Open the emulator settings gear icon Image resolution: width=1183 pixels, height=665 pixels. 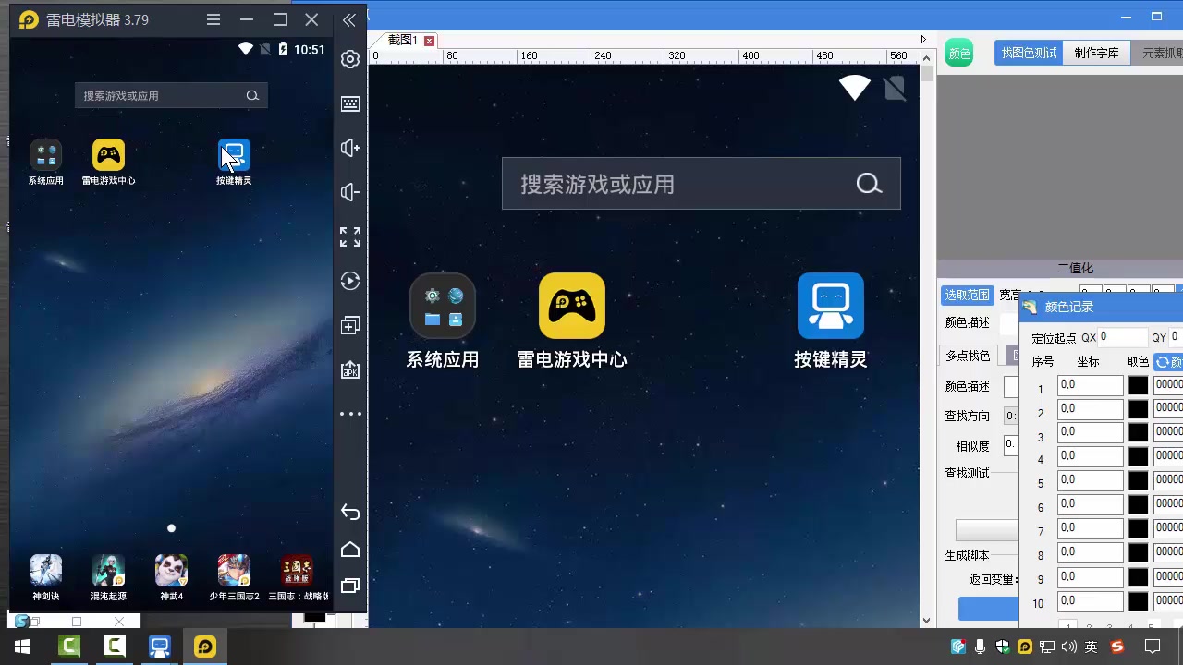[349, 58]
